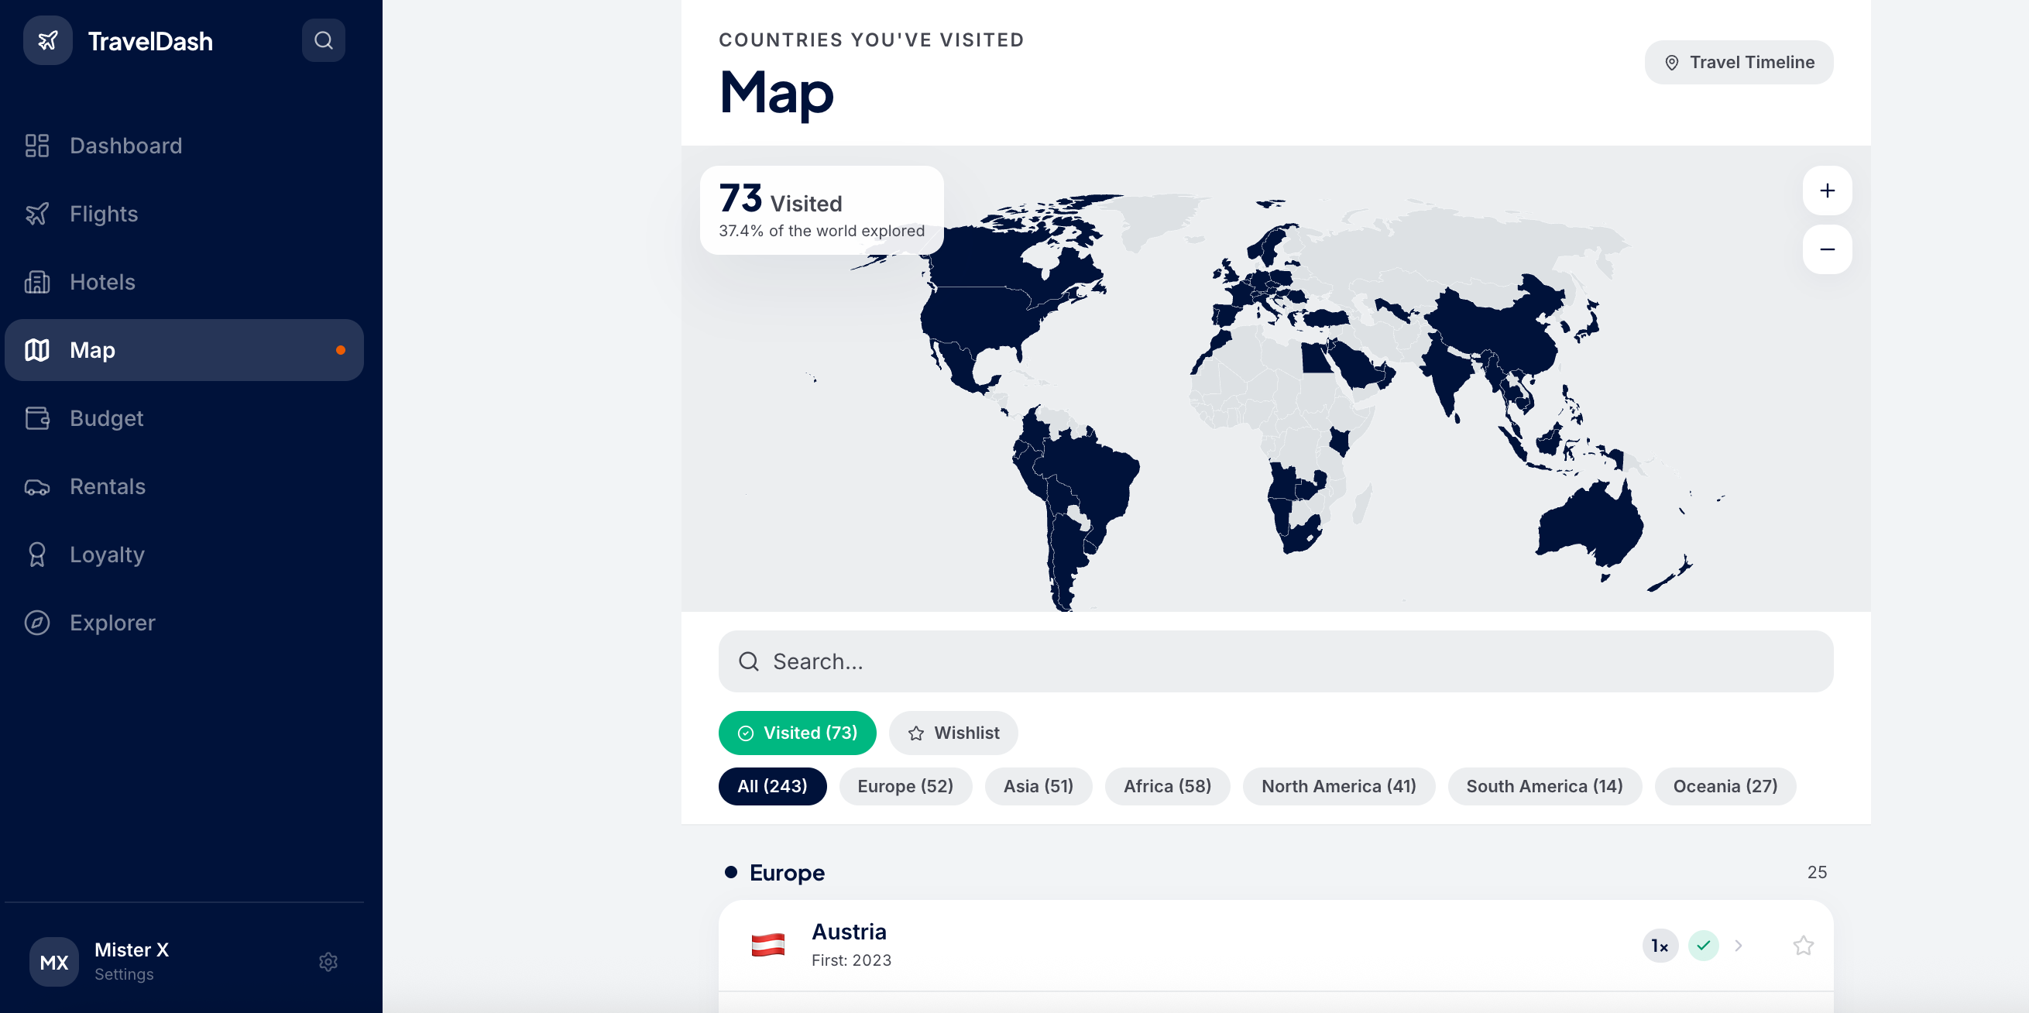
Task: Toggle the Visited (73) filter
Action: coord(797,733)
